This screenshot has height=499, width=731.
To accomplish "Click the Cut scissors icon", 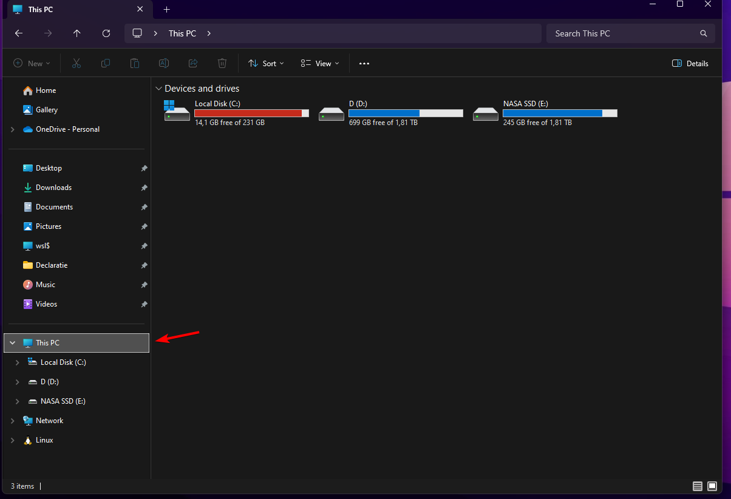I will click(x=76, y=63).
